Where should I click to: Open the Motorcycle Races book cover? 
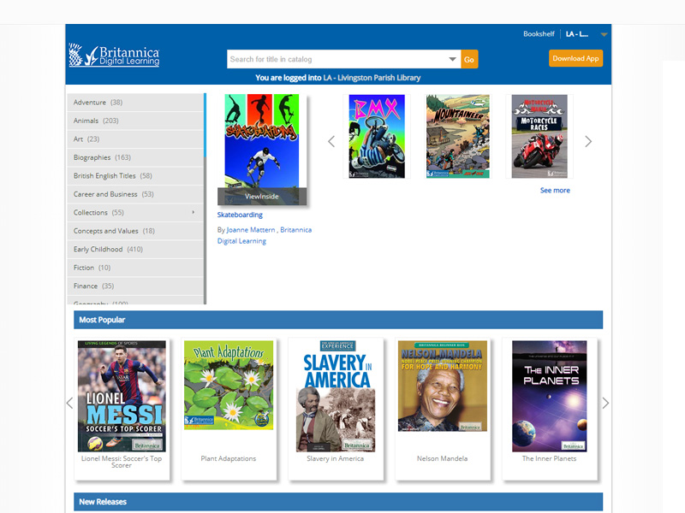(539, 136)
